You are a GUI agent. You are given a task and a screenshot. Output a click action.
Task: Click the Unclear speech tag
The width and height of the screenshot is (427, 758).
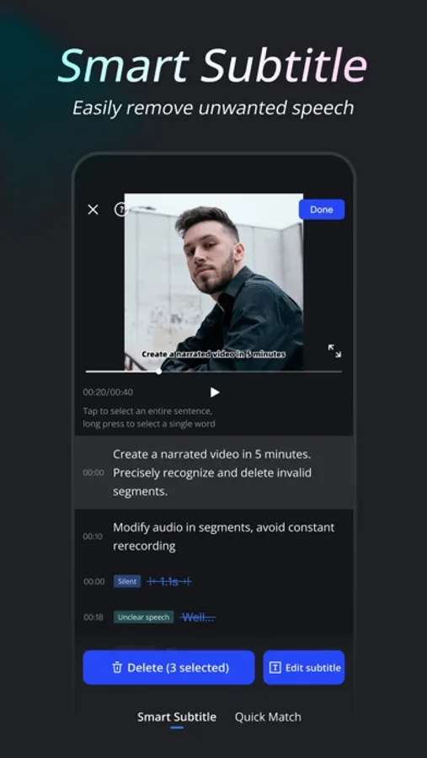[144, 617]
